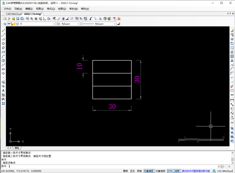Image resolution: width=235 pixels, height=173 pixels.
Task: Toggle layer on/off sun icon in layer box
Action: [15, 24]
